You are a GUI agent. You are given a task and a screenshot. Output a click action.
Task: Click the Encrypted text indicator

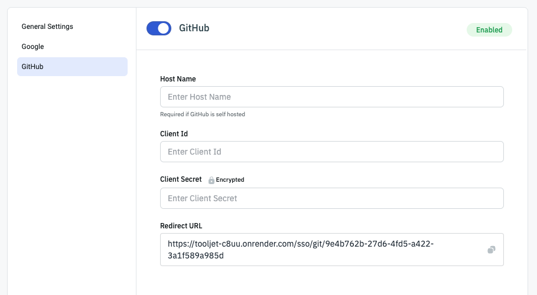(230, 180)
